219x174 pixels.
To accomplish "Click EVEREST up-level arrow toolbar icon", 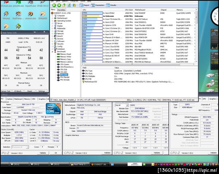I will pos(64,5).
